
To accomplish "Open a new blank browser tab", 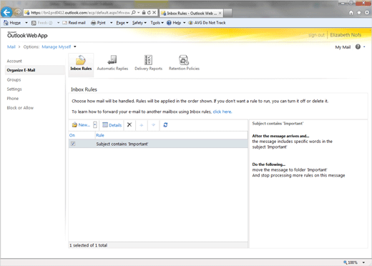I will click(x=227, y=14).
